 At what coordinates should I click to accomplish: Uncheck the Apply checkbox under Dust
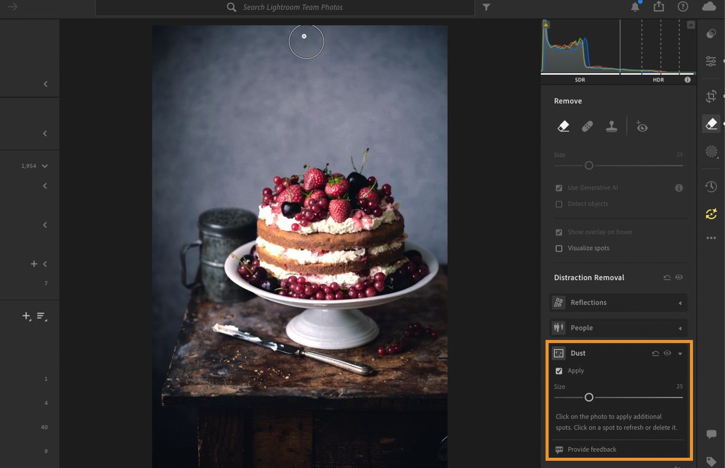click(x=559, y=371)
